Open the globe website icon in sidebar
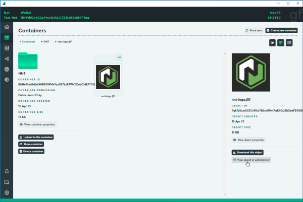 (x=7, y=69)
